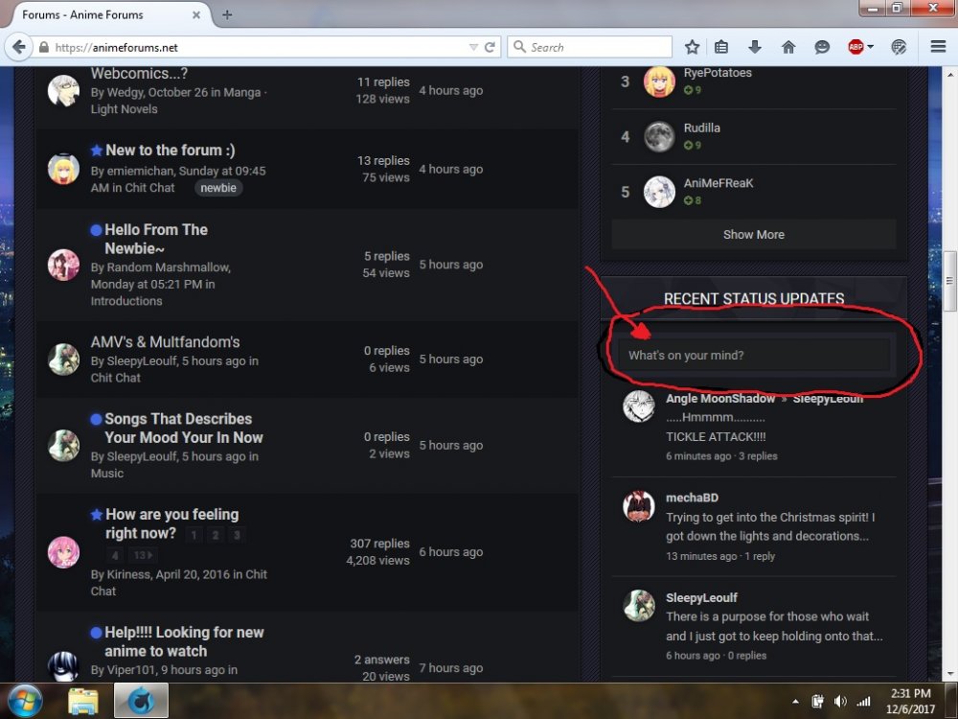Open the Windows Start button
The height and width of the screenshot is (719, 958).
[x=25, y=701]
